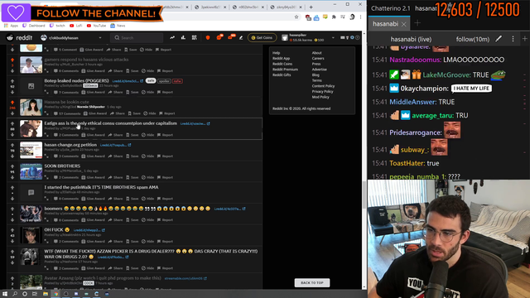Click the 'nsfw' tag on Botep post
530x298 pixels.
click(177, 81)
